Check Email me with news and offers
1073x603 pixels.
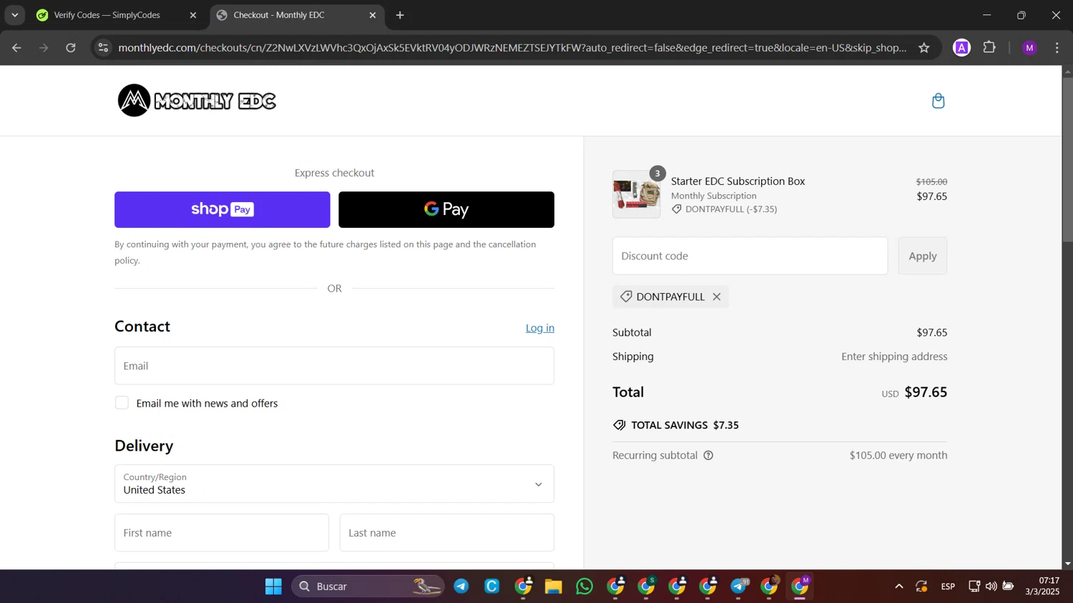(122, 403)
